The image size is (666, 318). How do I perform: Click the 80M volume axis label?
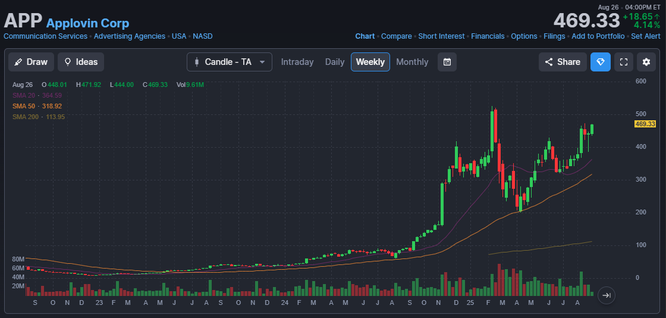(x=18, y=259)
